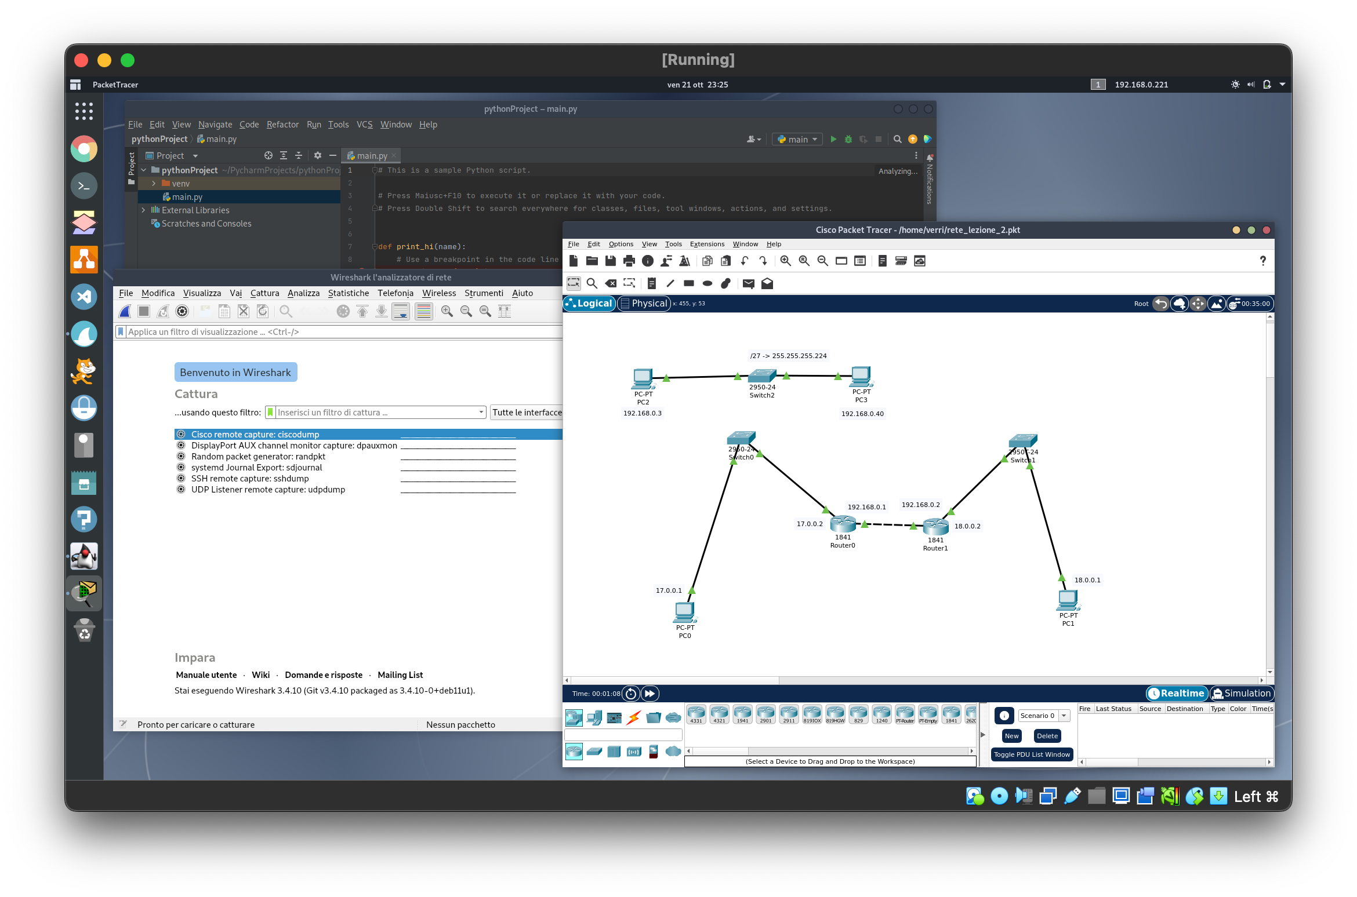Click Add Simple PDU envelope icon
The width and height of the screenshot is (1357, 897).
click(x=749, y=283)
